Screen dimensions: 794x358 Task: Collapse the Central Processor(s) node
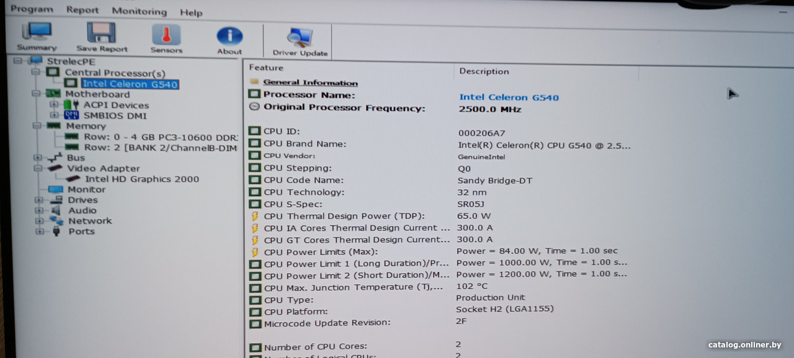pyautogui.click(x=35, y=73)
